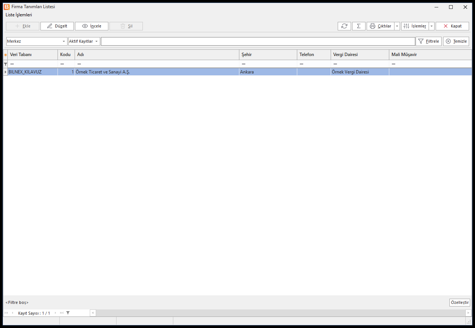
Task: Click the horizontal scrollbar left arrow
Action: point(93,313)
